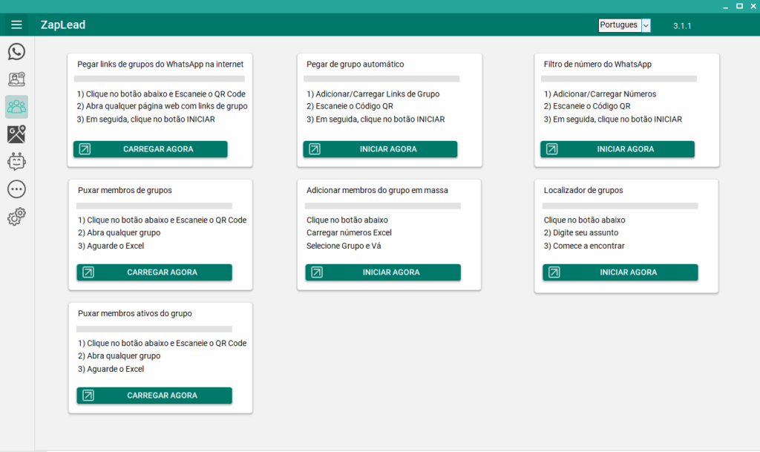Open the WhatsApp sidebar section
The height and width of the screenshot is (452, 760).
16,52
